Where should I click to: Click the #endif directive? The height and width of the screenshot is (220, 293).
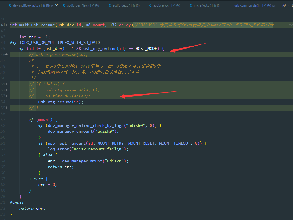point(17,203)
